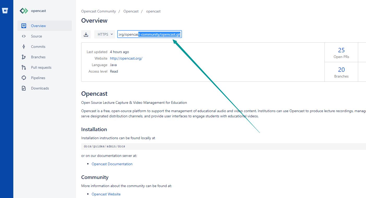Click the Overview sidebar icon

click(x=24, y=26)
